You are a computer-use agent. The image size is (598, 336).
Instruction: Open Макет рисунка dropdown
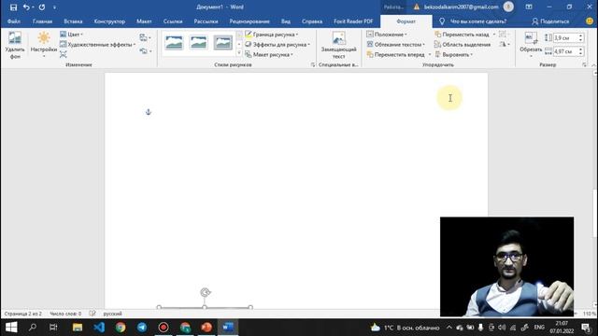pos(269,55)
